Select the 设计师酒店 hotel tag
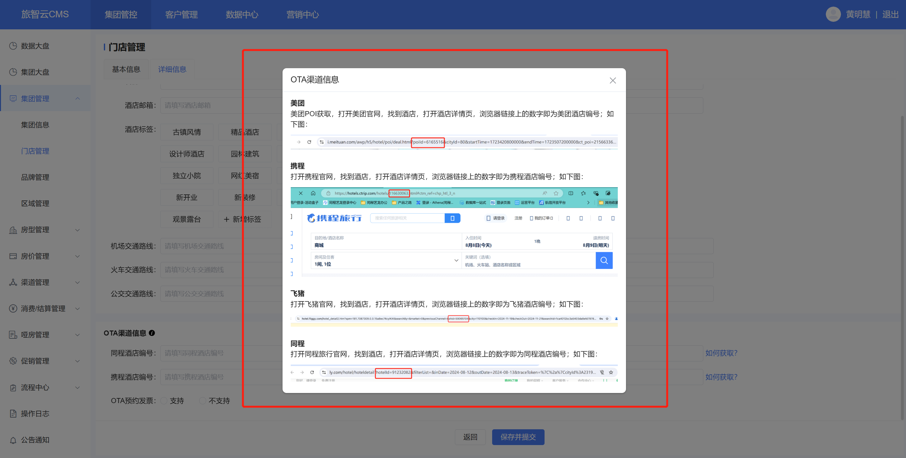Screen dimensions: 906x458 (187, 154)
